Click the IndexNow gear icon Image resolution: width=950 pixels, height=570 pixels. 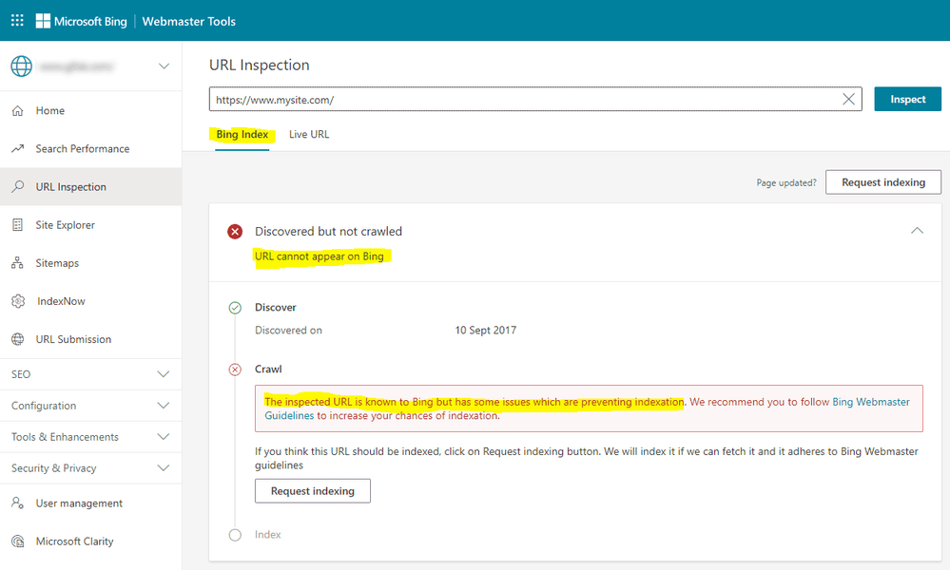pos(18,301)
